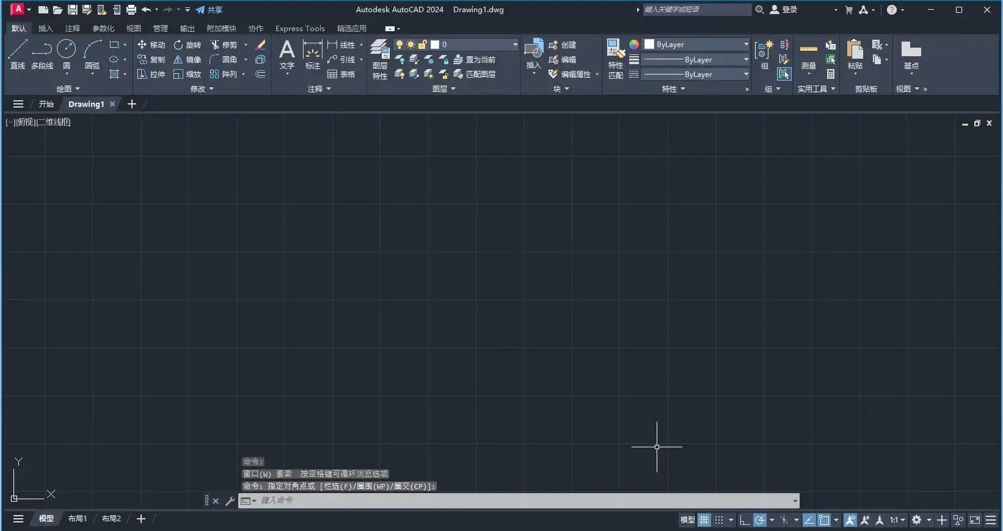Switch to the Express Tools ribbon tab
1003x531 pixels.
coord(300,29)
